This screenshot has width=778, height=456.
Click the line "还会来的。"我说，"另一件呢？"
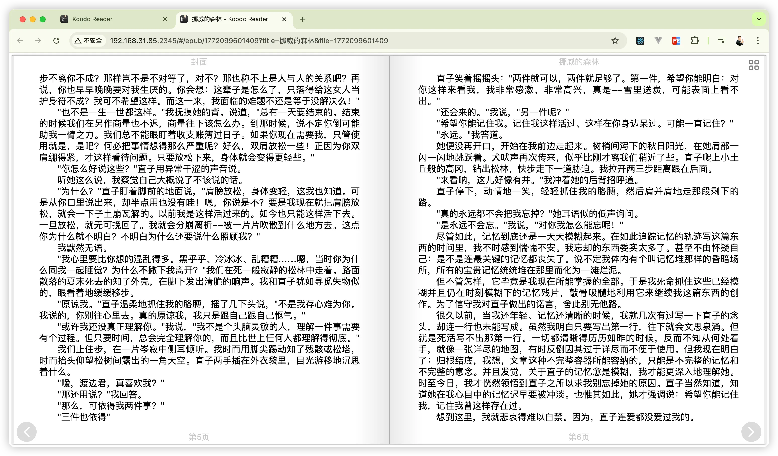[x=503, y=112]
